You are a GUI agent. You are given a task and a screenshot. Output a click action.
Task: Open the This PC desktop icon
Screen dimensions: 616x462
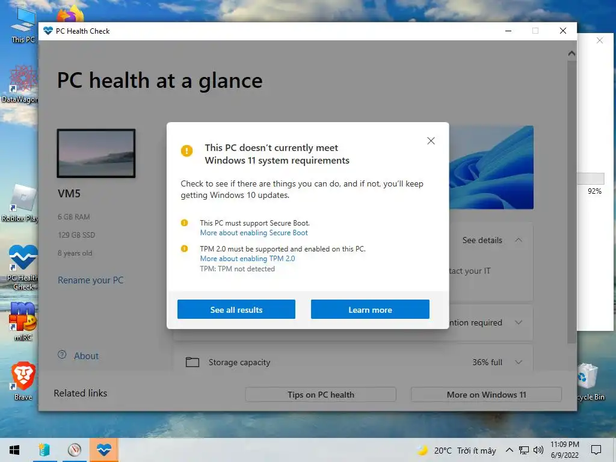[23, 24]
